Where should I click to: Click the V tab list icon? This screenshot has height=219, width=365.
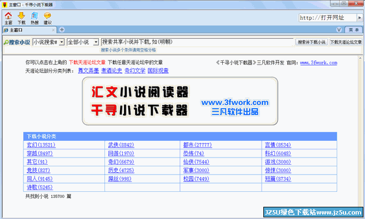click(x=339, y=30)
